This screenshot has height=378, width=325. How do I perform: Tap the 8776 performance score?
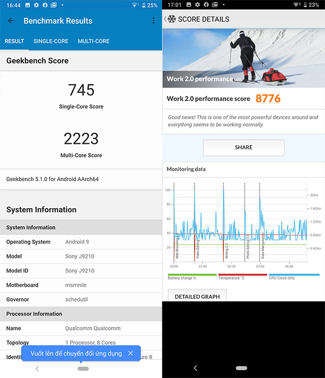coord(268,98)
